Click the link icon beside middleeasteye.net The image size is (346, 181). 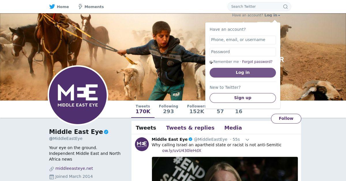click(x=52, y=169)
